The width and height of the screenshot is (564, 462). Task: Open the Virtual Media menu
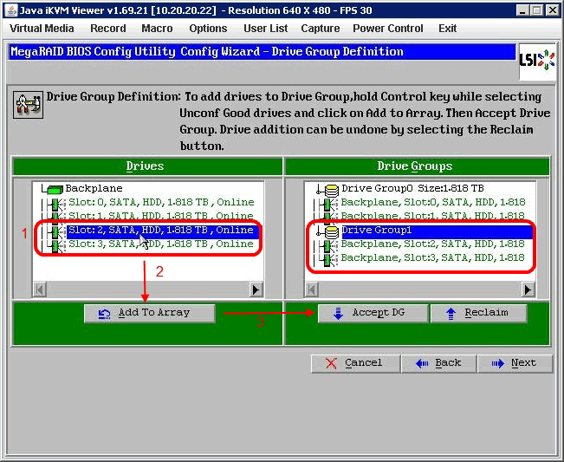[x=42, y=29]
